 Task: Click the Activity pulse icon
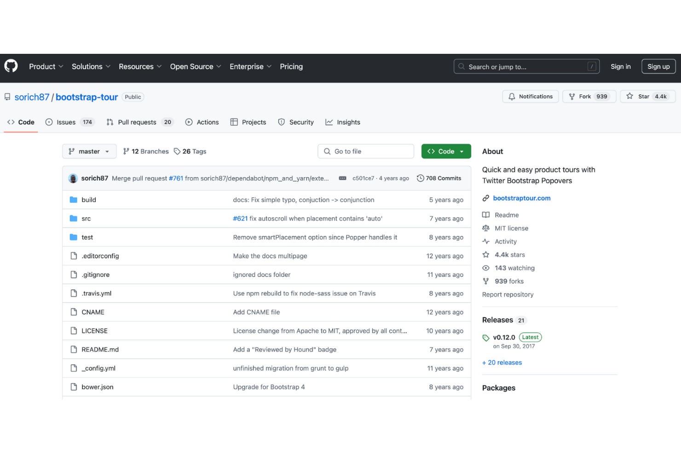[486, 241]
